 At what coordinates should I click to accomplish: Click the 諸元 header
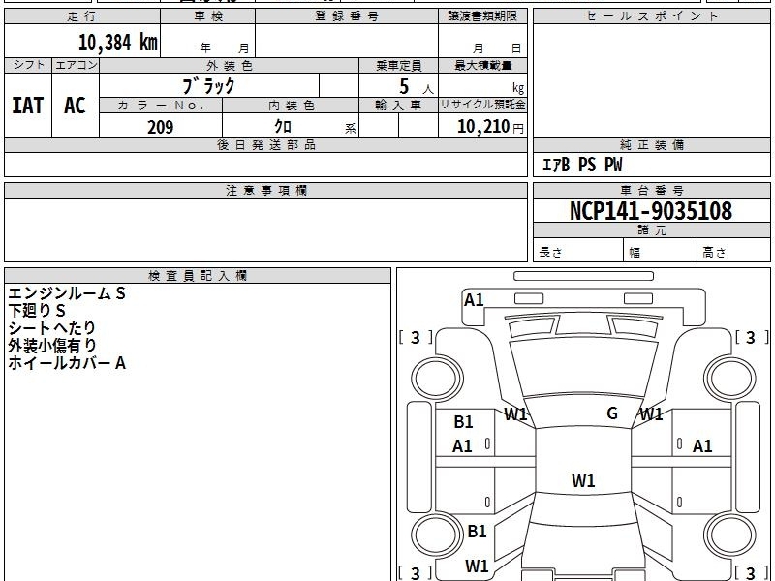651,229
